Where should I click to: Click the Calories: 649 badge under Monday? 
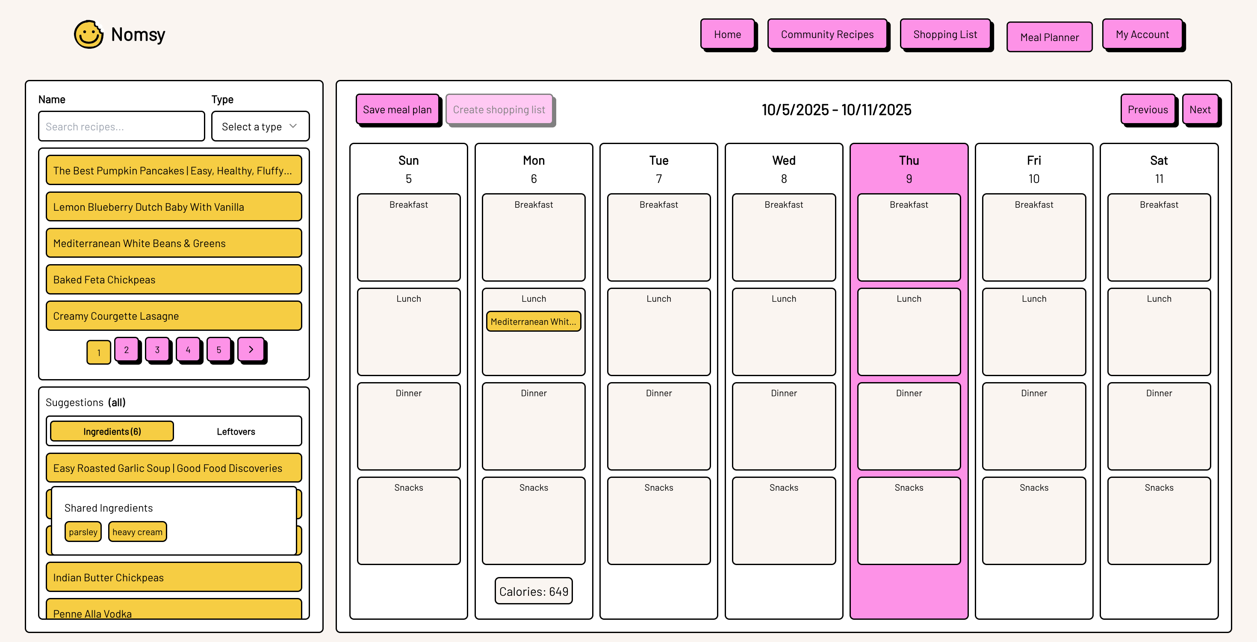pos(533,591)
